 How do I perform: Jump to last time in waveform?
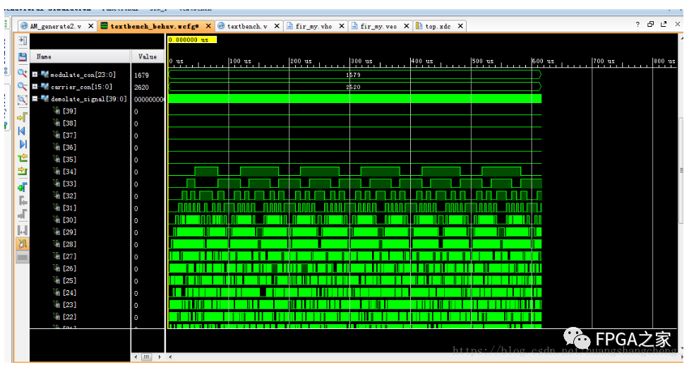(x=22, y=145)
